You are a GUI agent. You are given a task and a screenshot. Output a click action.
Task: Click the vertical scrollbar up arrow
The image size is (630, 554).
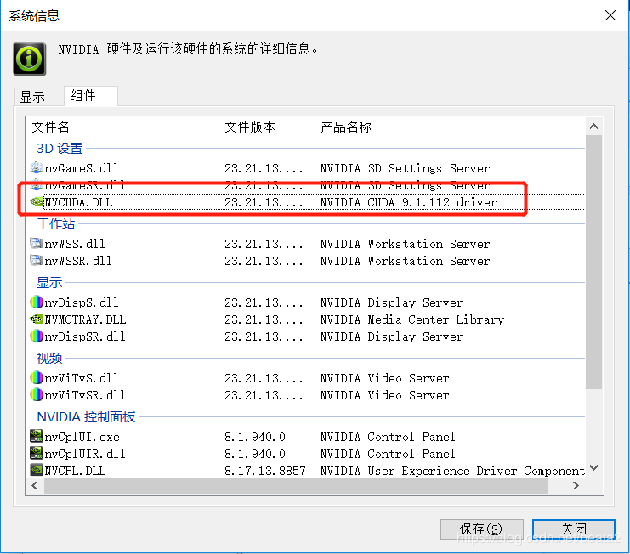[593, 127]
